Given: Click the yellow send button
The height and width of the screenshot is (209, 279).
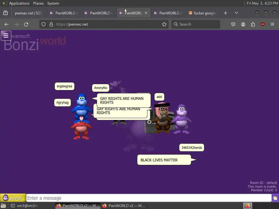Looking at the screenshot, I should (x=13, y=198).
